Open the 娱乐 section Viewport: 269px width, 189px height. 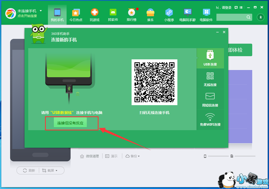coord(150,15)
